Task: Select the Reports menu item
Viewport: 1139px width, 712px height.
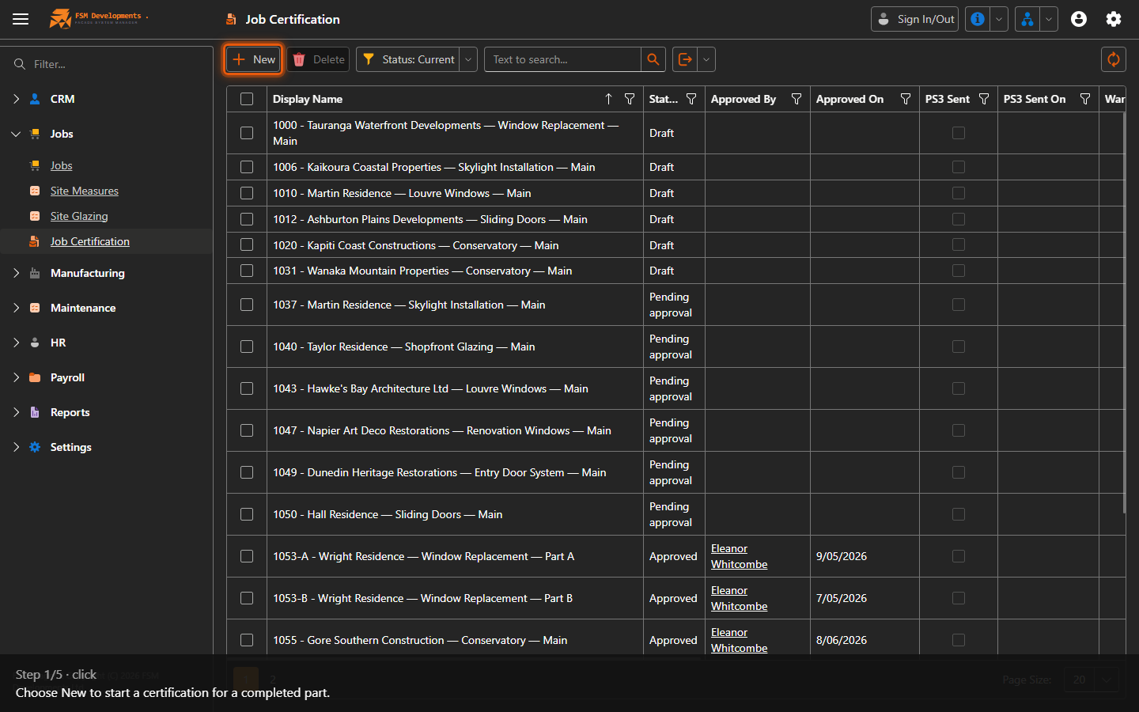Action: [x=70, y=412]
